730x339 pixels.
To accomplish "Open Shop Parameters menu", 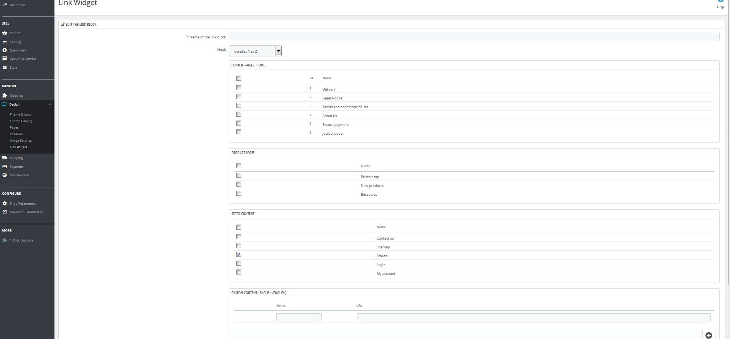I will pos(23,203).
